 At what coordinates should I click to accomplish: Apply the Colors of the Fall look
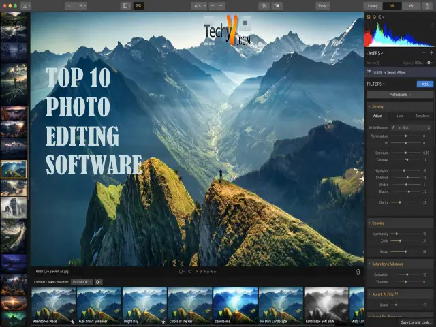coord(190,306)
